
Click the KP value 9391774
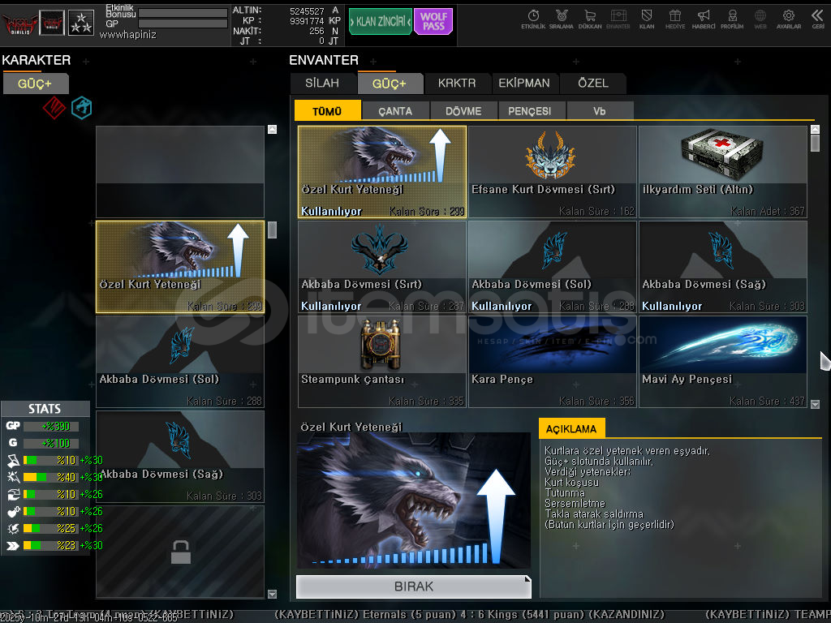pyautogui.click(x=307, y=20)
